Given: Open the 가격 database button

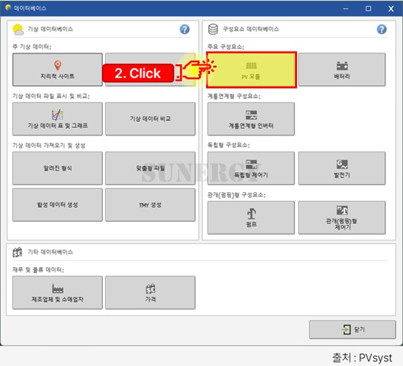Looking at the screenshot, I should [x=150, y=293].
